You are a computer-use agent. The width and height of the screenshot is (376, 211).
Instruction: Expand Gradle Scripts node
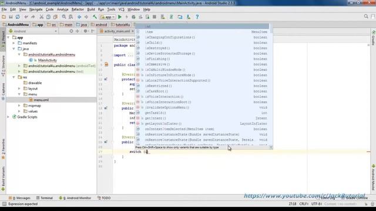coord(9,117)
